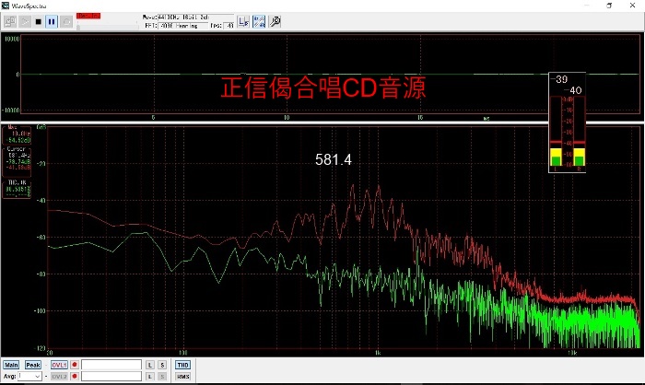This screenshot has width=645, height=385.
Task: Click the right channel level meter
Action: (x=580, y=132)
